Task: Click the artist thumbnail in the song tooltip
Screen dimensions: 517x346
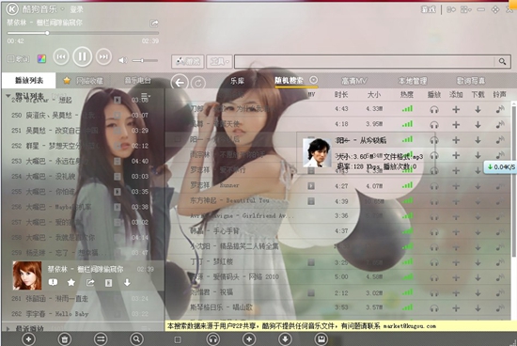Action: (317, 152)
